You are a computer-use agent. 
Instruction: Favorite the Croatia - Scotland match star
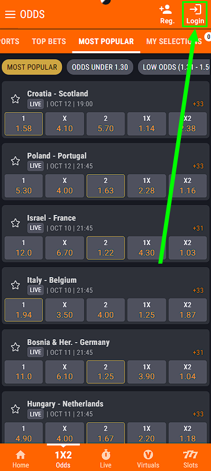point(15,99)
